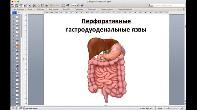This screenshot has width=197, height=110.
Task: Select slide 1 thumbnail
Action: [x=17, y=17]
